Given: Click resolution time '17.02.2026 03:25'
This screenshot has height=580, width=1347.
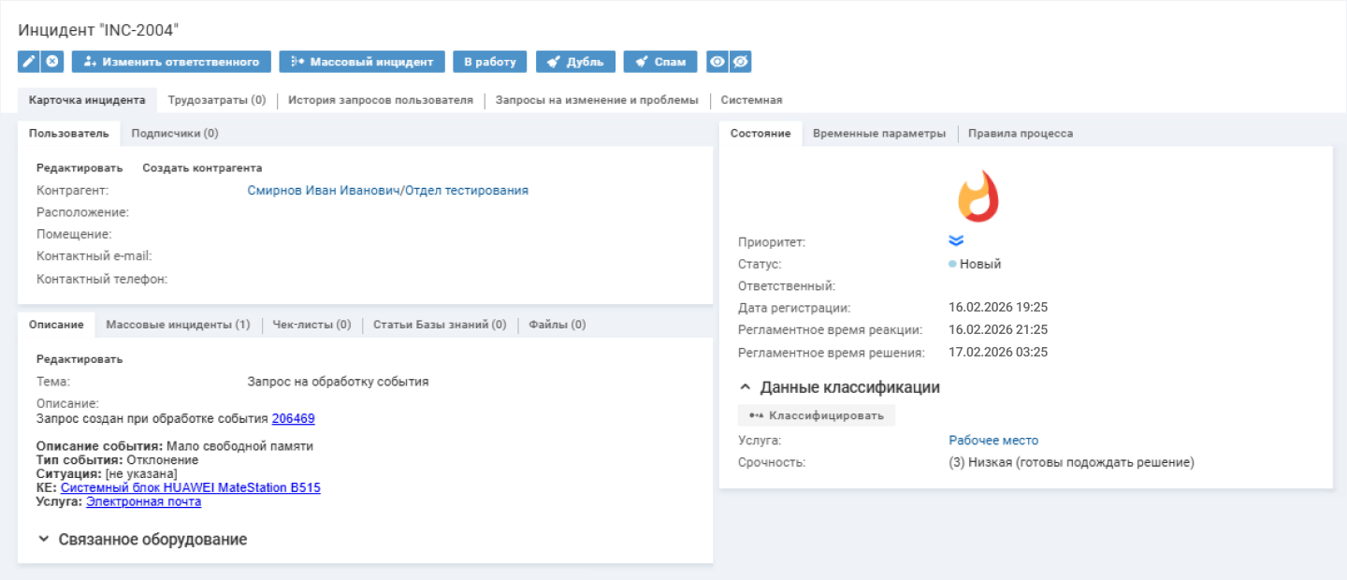Looking at the screenshot, I should pyautogui.click(x=998, y=353).
